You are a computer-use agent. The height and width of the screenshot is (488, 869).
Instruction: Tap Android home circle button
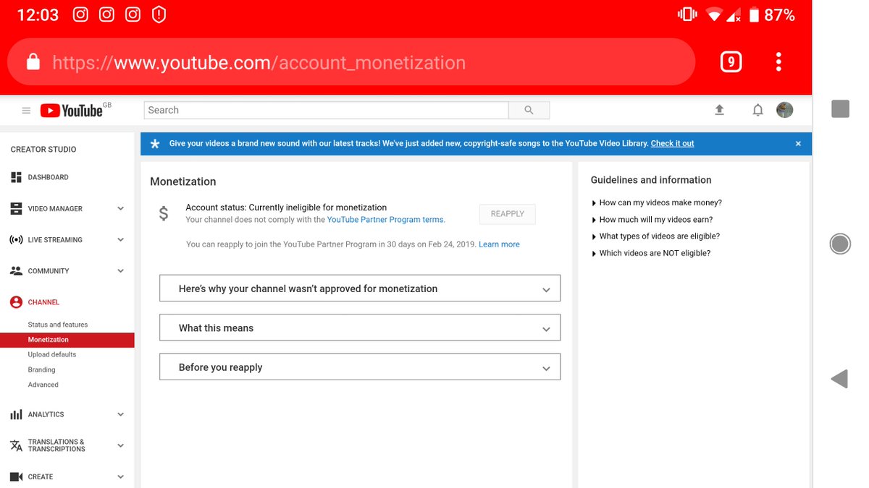pyautogui.click(x=840, y=244)
